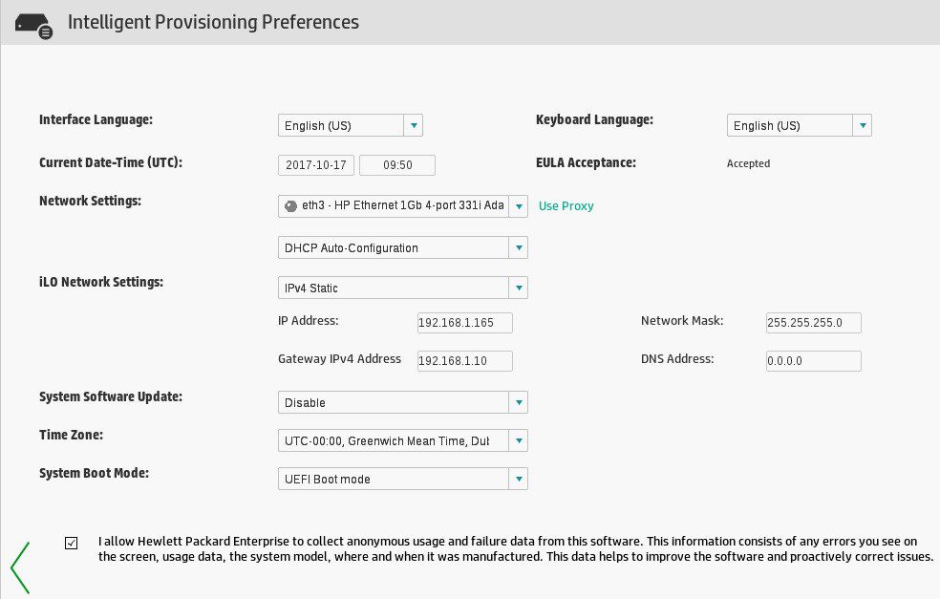Screen dimensions: 940x599
Task: Click the 'DNS Address:' label
Action: click(677, 358)
